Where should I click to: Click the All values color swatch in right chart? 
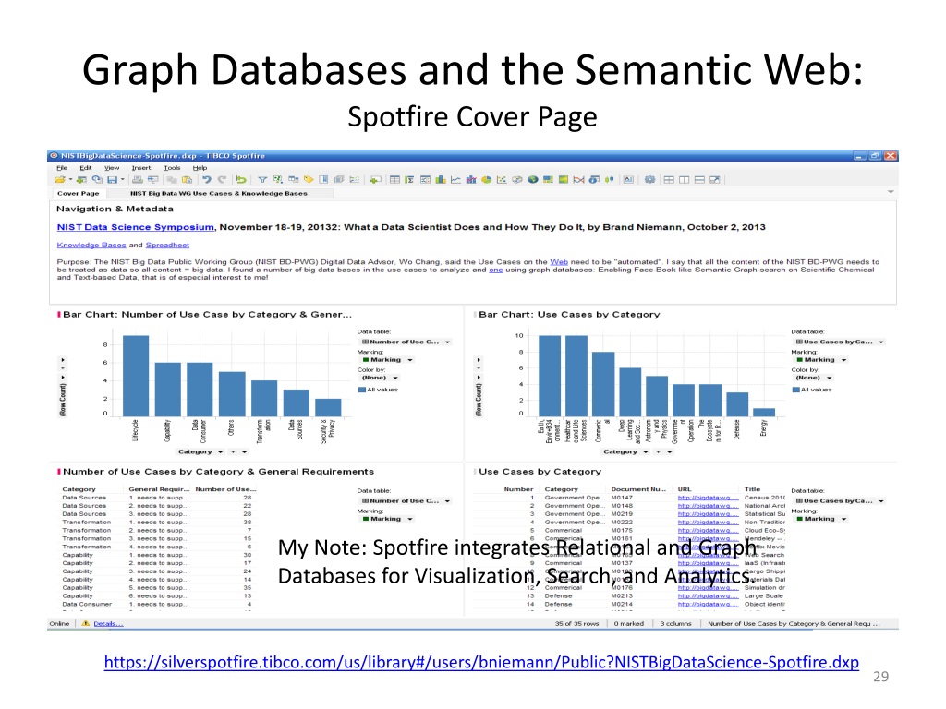pos(795,391)
